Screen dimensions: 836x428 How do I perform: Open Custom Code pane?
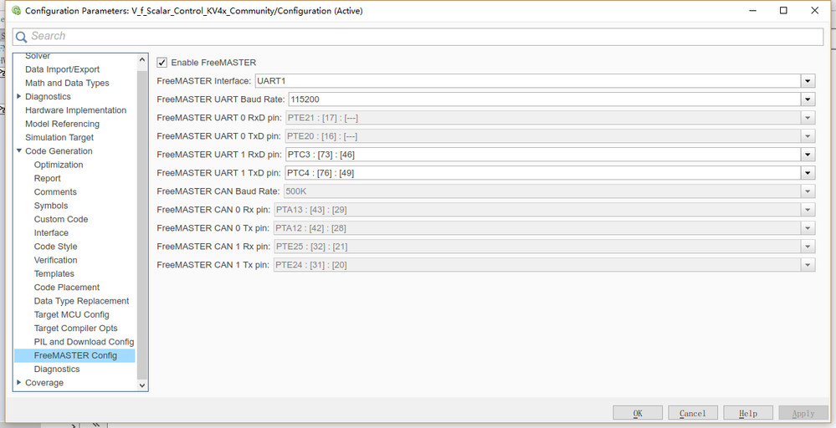[x=61, y=219]
